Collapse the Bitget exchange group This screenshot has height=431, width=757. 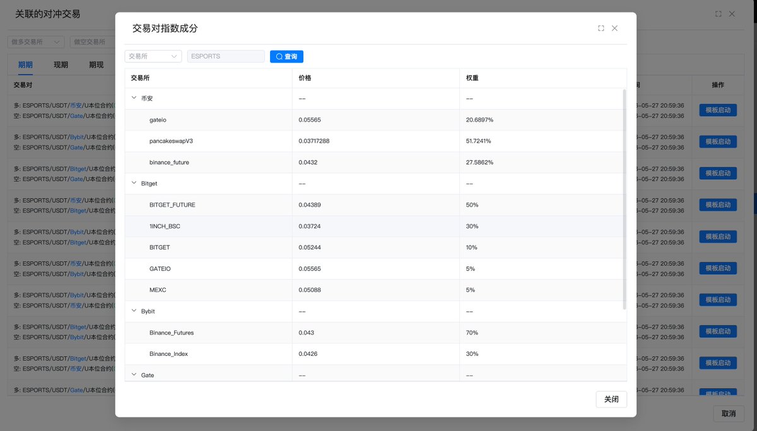click(134, 183)
